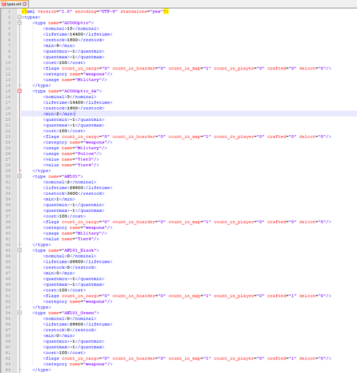Image resolution: width=357 pixels, height=373 pixels.
Task: Collapse the ACOGOptic_6x type fold marker
Action: tap(20, 91)
